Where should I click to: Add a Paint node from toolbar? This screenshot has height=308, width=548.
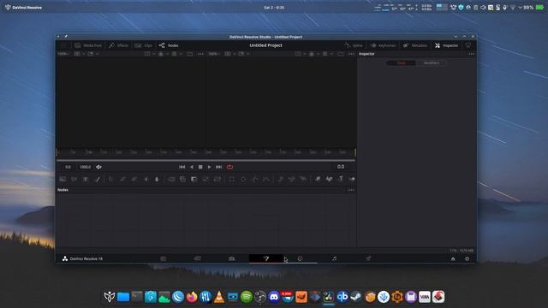[x=98, y=179]
